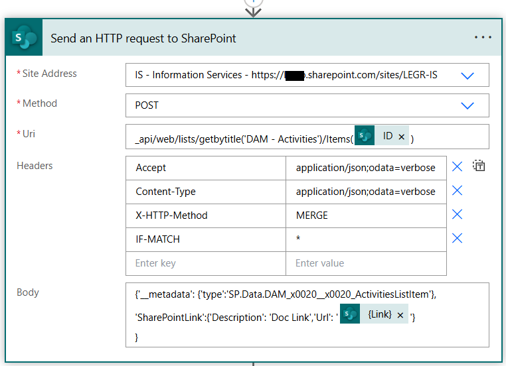Click the closing brace line in Body
506x366 pixels.
click(137, 337)
